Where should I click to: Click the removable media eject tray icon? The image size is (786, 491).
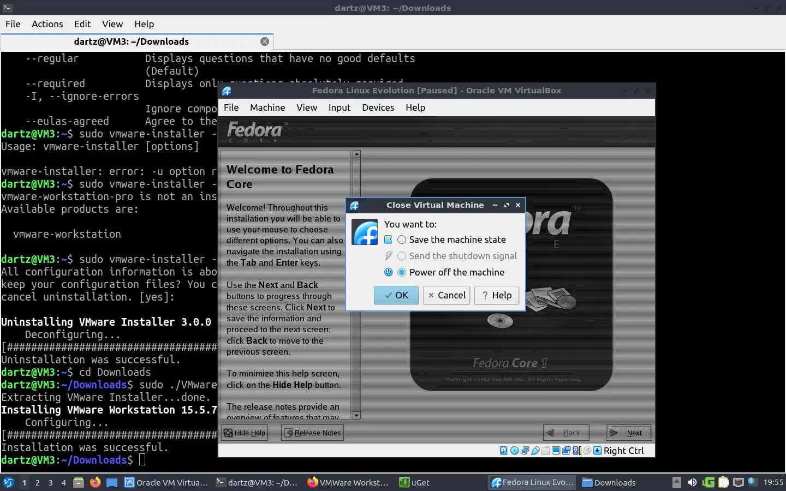pos(677,482)
